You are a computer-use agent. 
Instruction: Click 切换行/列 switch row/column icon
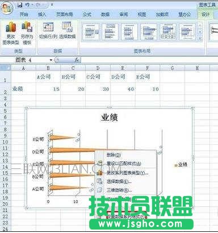pos(48,31)
